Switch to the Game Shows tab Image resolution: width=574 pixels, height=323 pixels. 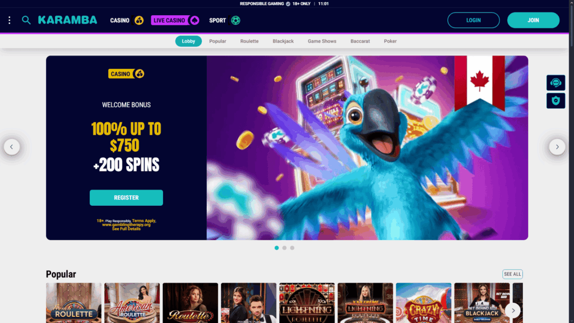pyautogui.click(x=322, y=41)
